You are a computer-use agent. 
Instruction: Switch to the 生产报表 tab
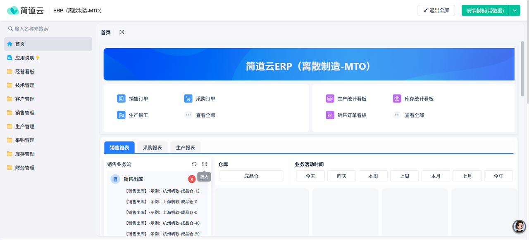click(186, 147)
